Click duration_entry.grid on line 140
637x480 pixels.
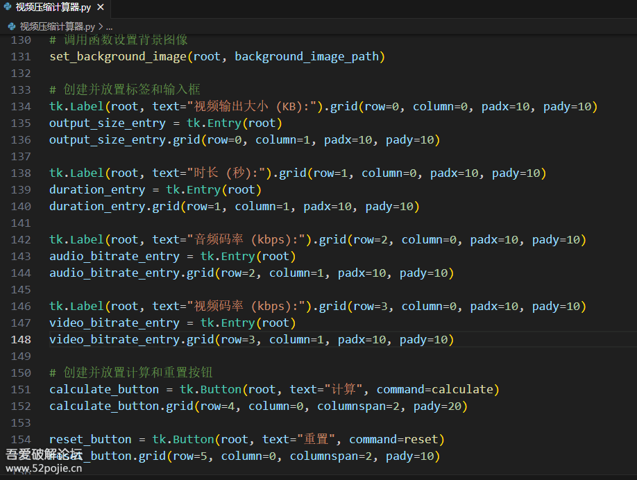tap(114, 207)
